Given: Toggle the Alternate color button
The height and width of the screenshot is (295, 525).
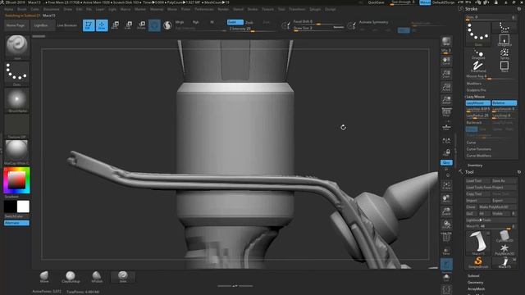Looking at the screenshot, I should 16,223.
